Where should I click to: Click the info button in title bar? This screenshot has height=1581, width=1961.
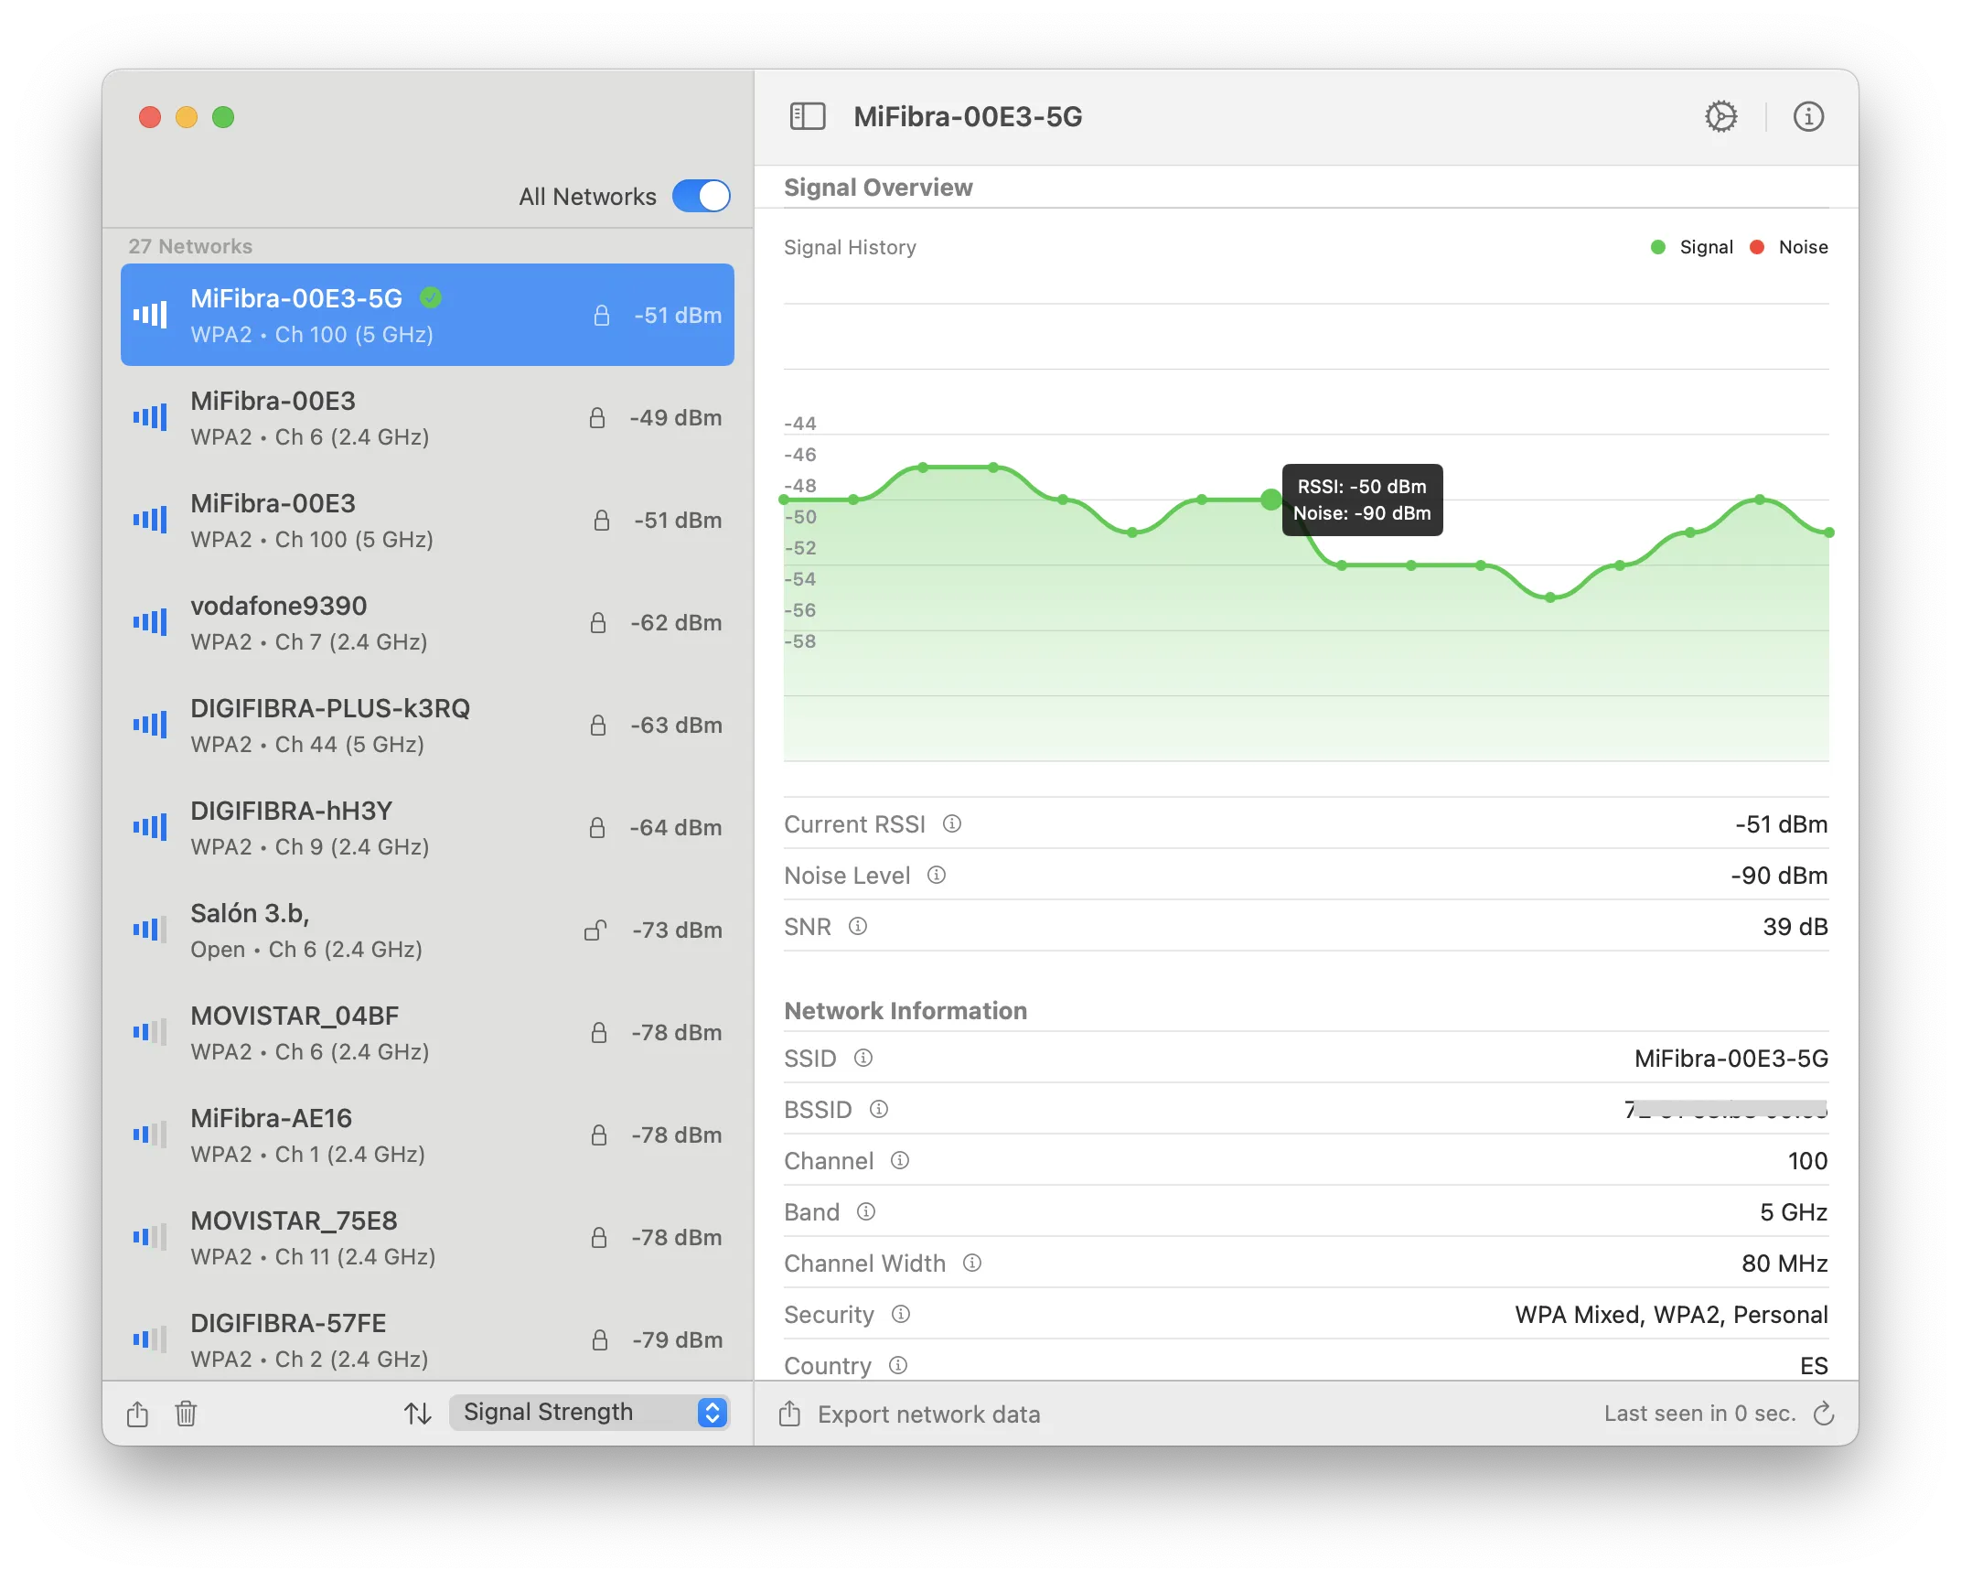1808,116
